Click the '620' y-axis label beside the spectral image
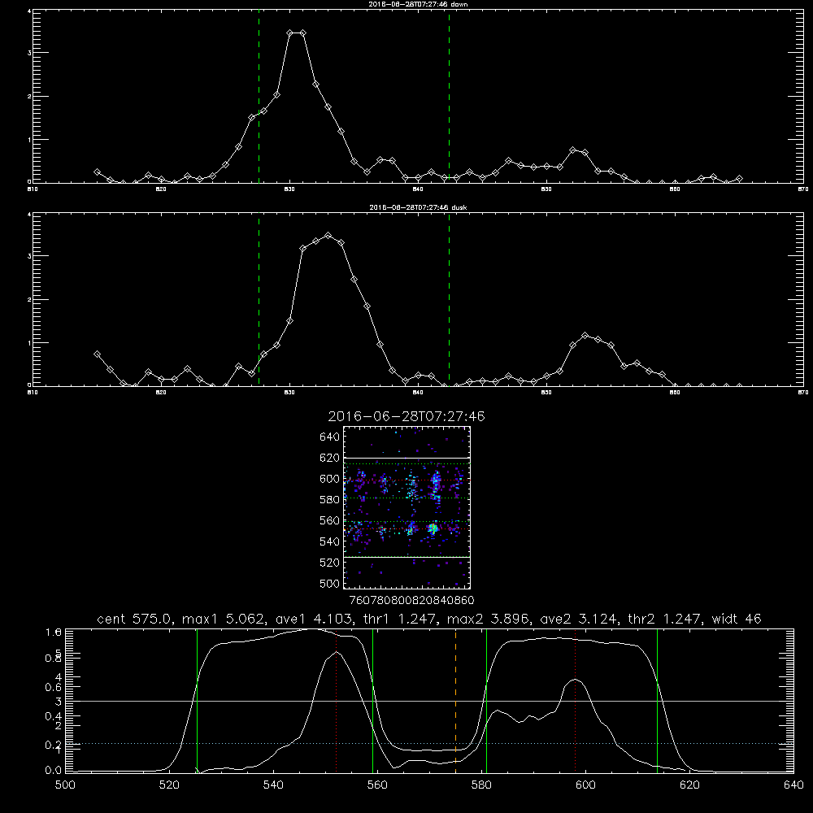Viewport: 813px width, 813px height. pos(330,458)
